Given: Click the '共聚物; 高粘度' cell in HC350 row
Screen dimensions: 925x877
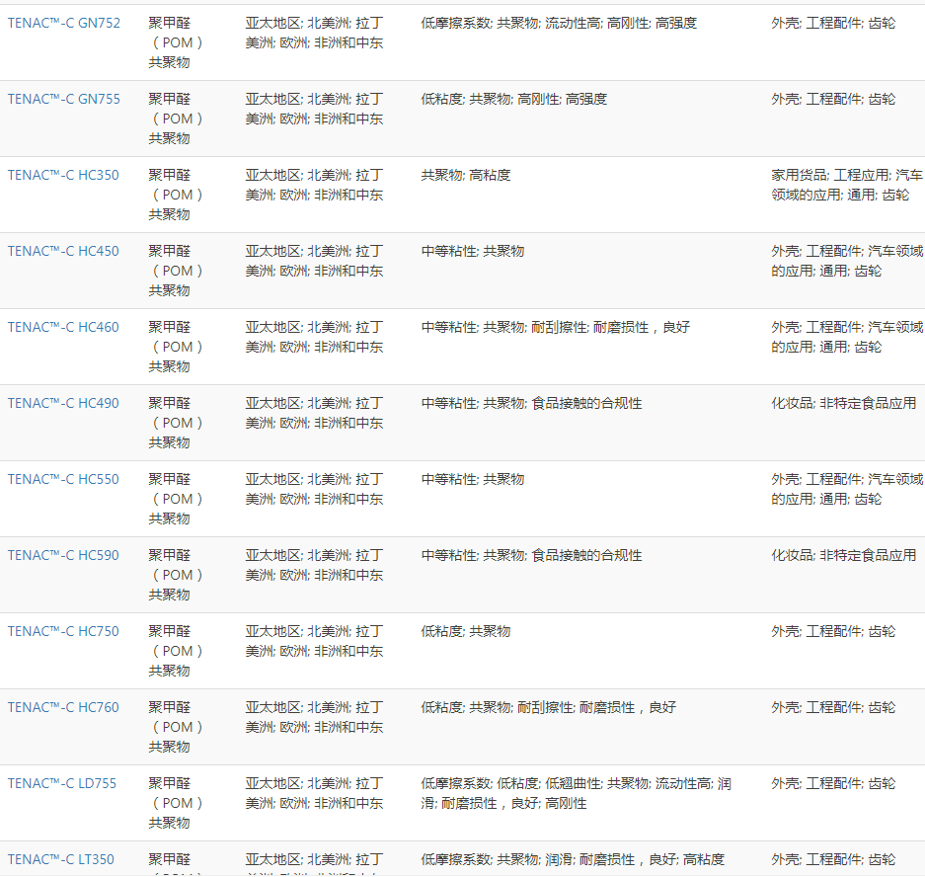Looking at the screenshot, I should (x=466, y=175).
